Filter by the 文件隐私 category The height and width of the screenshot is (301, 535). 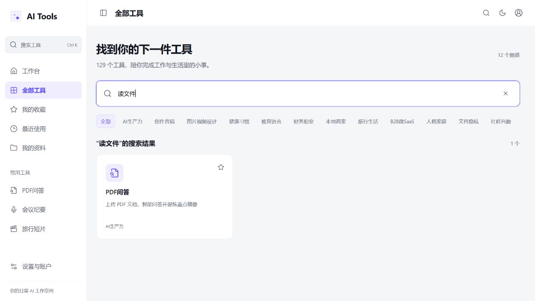click(x=469, y=121)
